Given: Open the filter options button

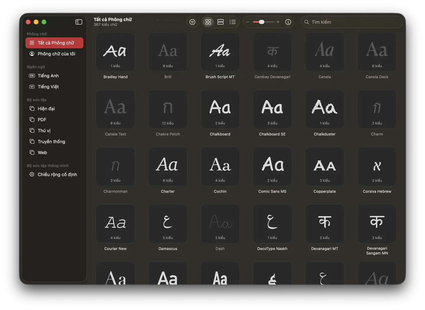Looking at the screenshot, I should [x=192, y=22].
